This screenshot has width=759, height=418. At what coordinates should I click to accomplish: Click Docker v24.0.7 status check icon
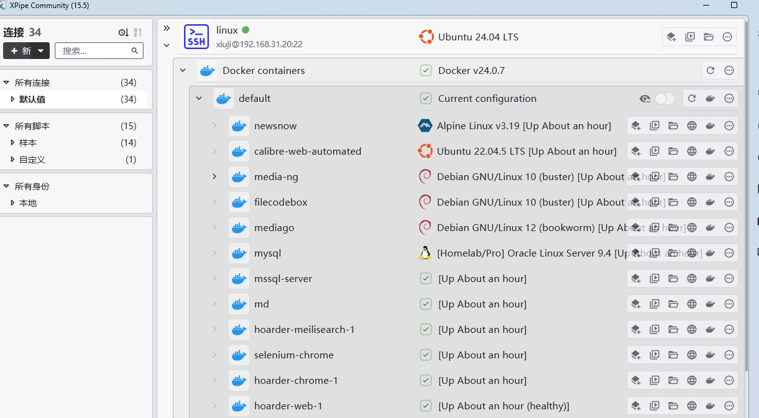(x=426, y=70)
